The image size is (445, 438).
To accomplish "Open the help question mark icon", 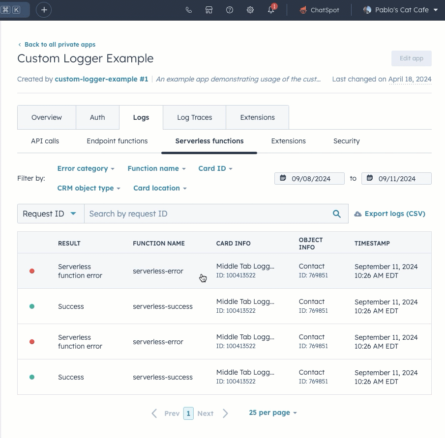I will tap(230, 10).
